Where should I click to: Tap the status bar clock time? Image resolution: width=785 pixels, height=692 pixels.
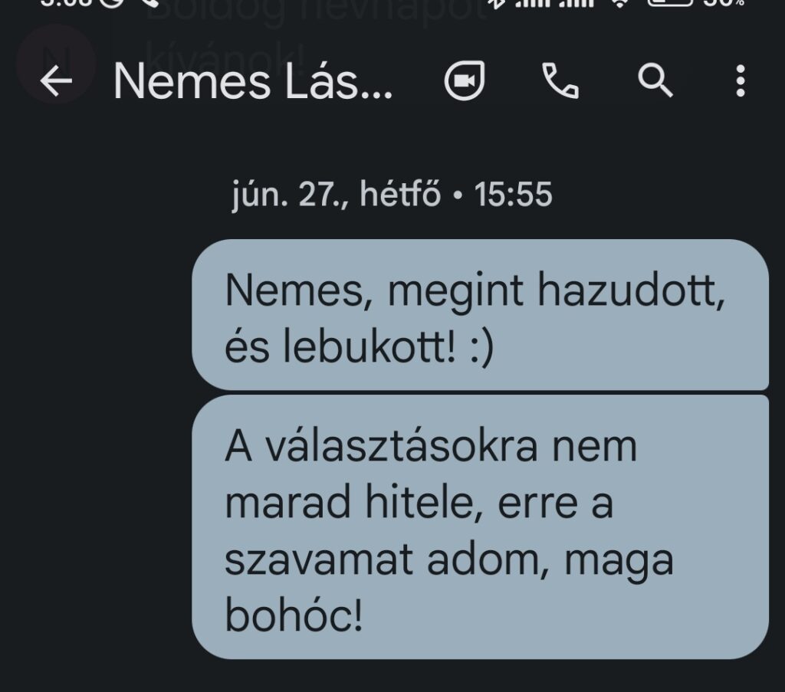click(65, 2)
